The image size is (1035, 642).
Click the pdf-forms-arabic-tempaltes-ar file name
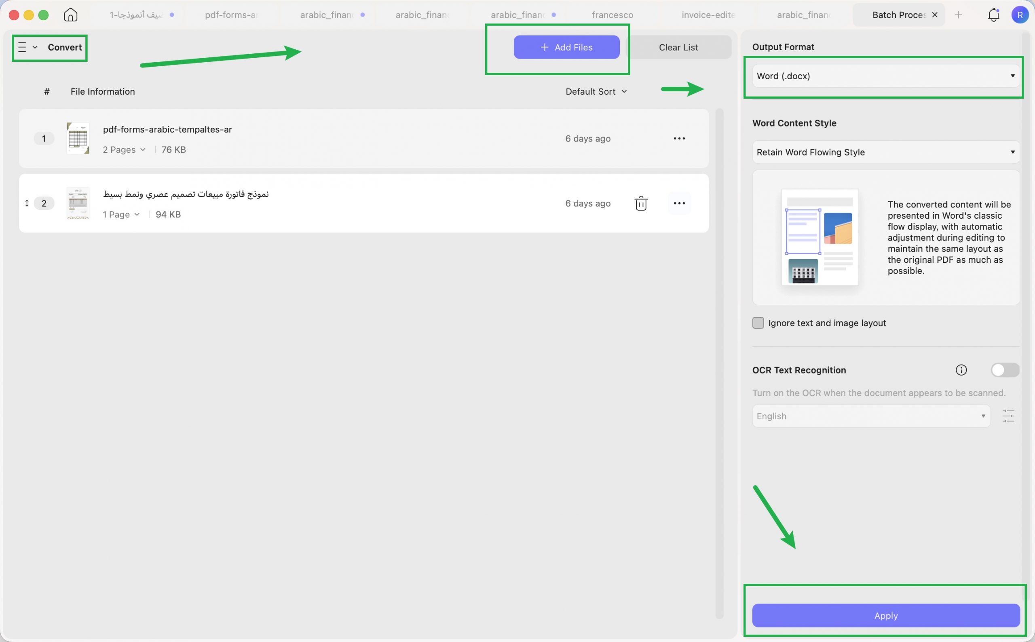167,129
